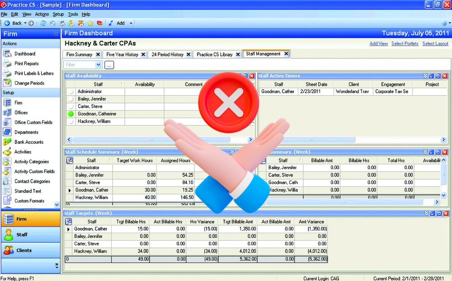Image resolution: width=452 pixels, height=281 pixels.
Task: Open Activities setup item
Action: pyautogui.click(x=23, y=152)
